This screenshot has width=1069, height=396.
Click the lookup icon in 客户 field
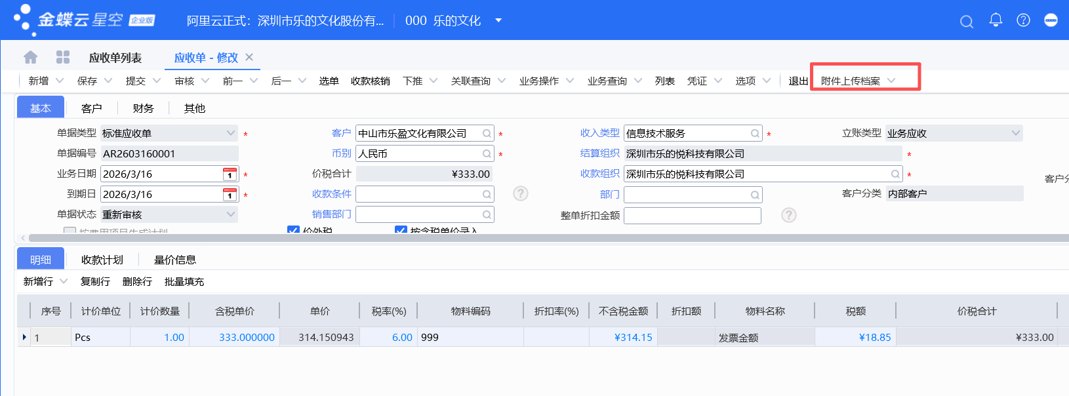pyautogui.click(x=487, y=134)
